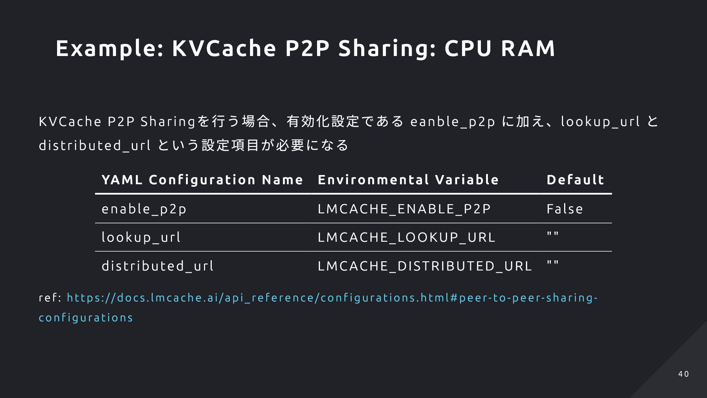The height and width of the screenshot is (398, 707).
Task: Click the 'Environmental Variable' column header
Action: 408,180
